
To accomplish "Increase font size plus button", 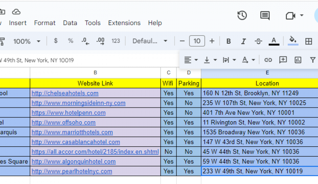I will click(212, 41).
